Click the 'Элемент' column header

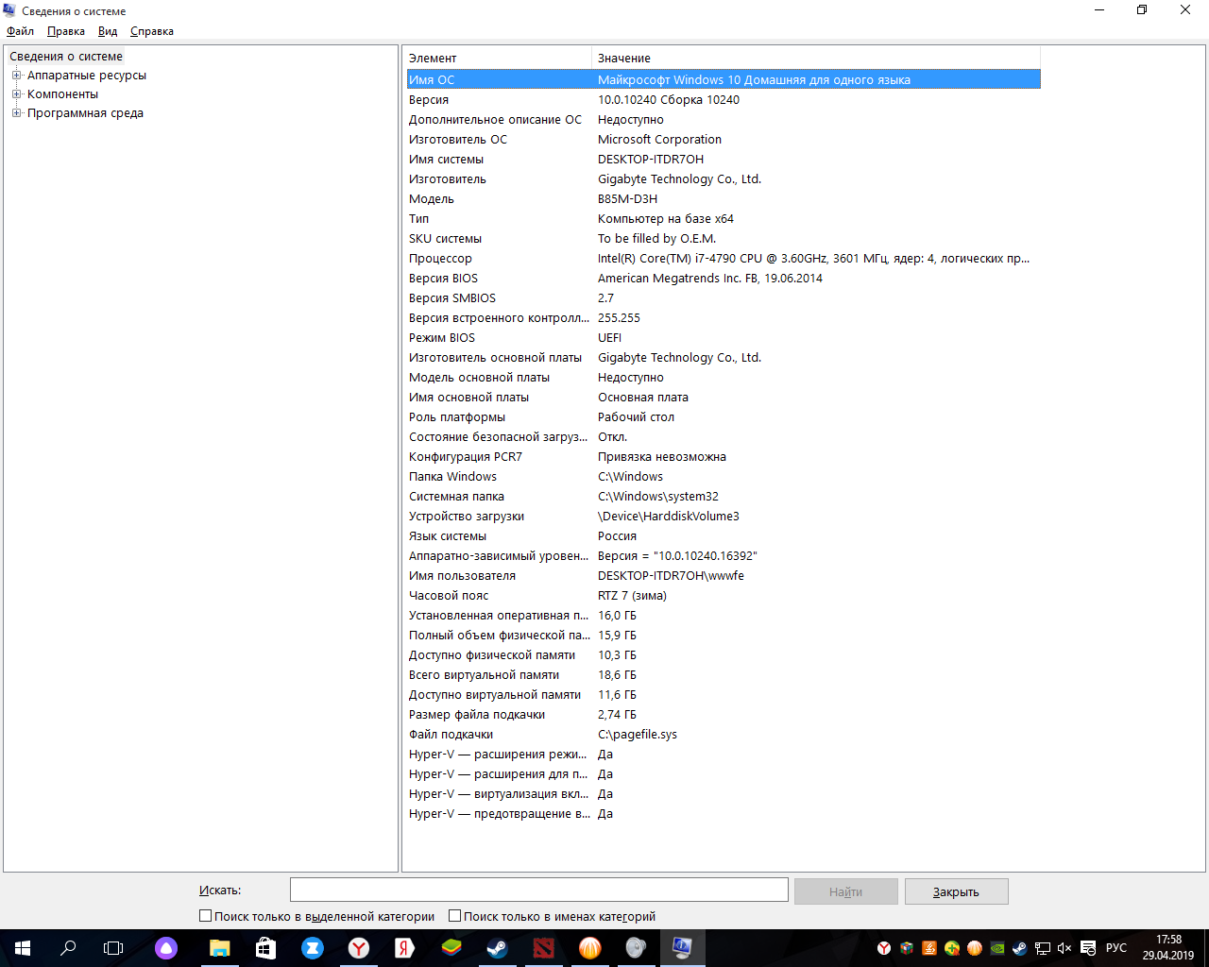pyautogui.click(x=499, y=58)
